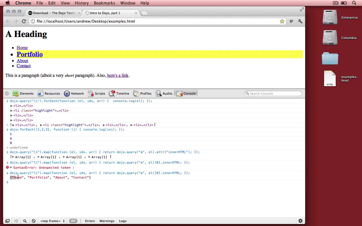Close the Intro to Dojo tab
This screenshot has width=362, height=226.
(136, 13)
